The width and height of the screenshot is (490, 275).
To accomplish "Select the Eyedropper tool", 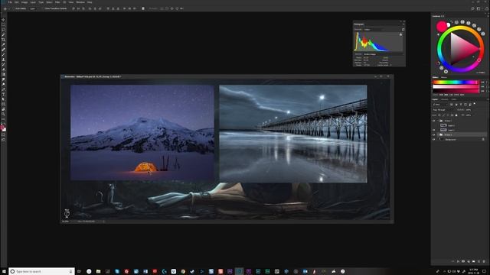I will pyautogui.click(x=3, y=44).
